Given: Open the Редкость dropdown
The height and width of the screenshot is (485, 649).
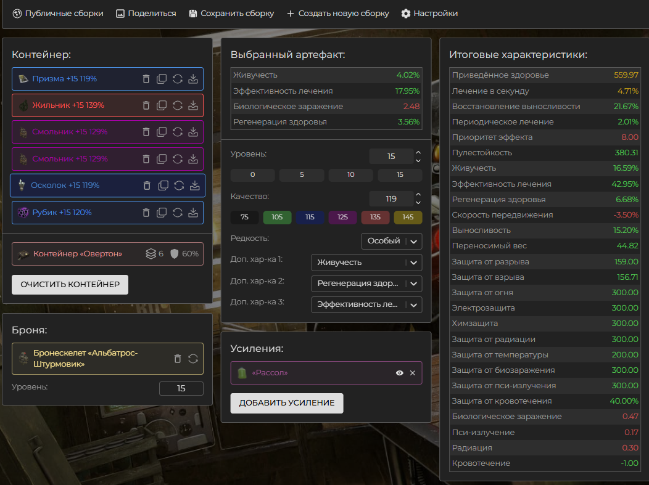Looking at the screenshot, I should tap(392, 241).
